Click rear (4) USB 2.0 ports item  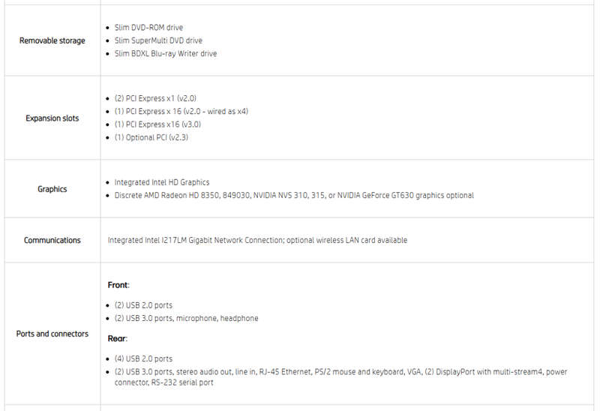[143, 359]
